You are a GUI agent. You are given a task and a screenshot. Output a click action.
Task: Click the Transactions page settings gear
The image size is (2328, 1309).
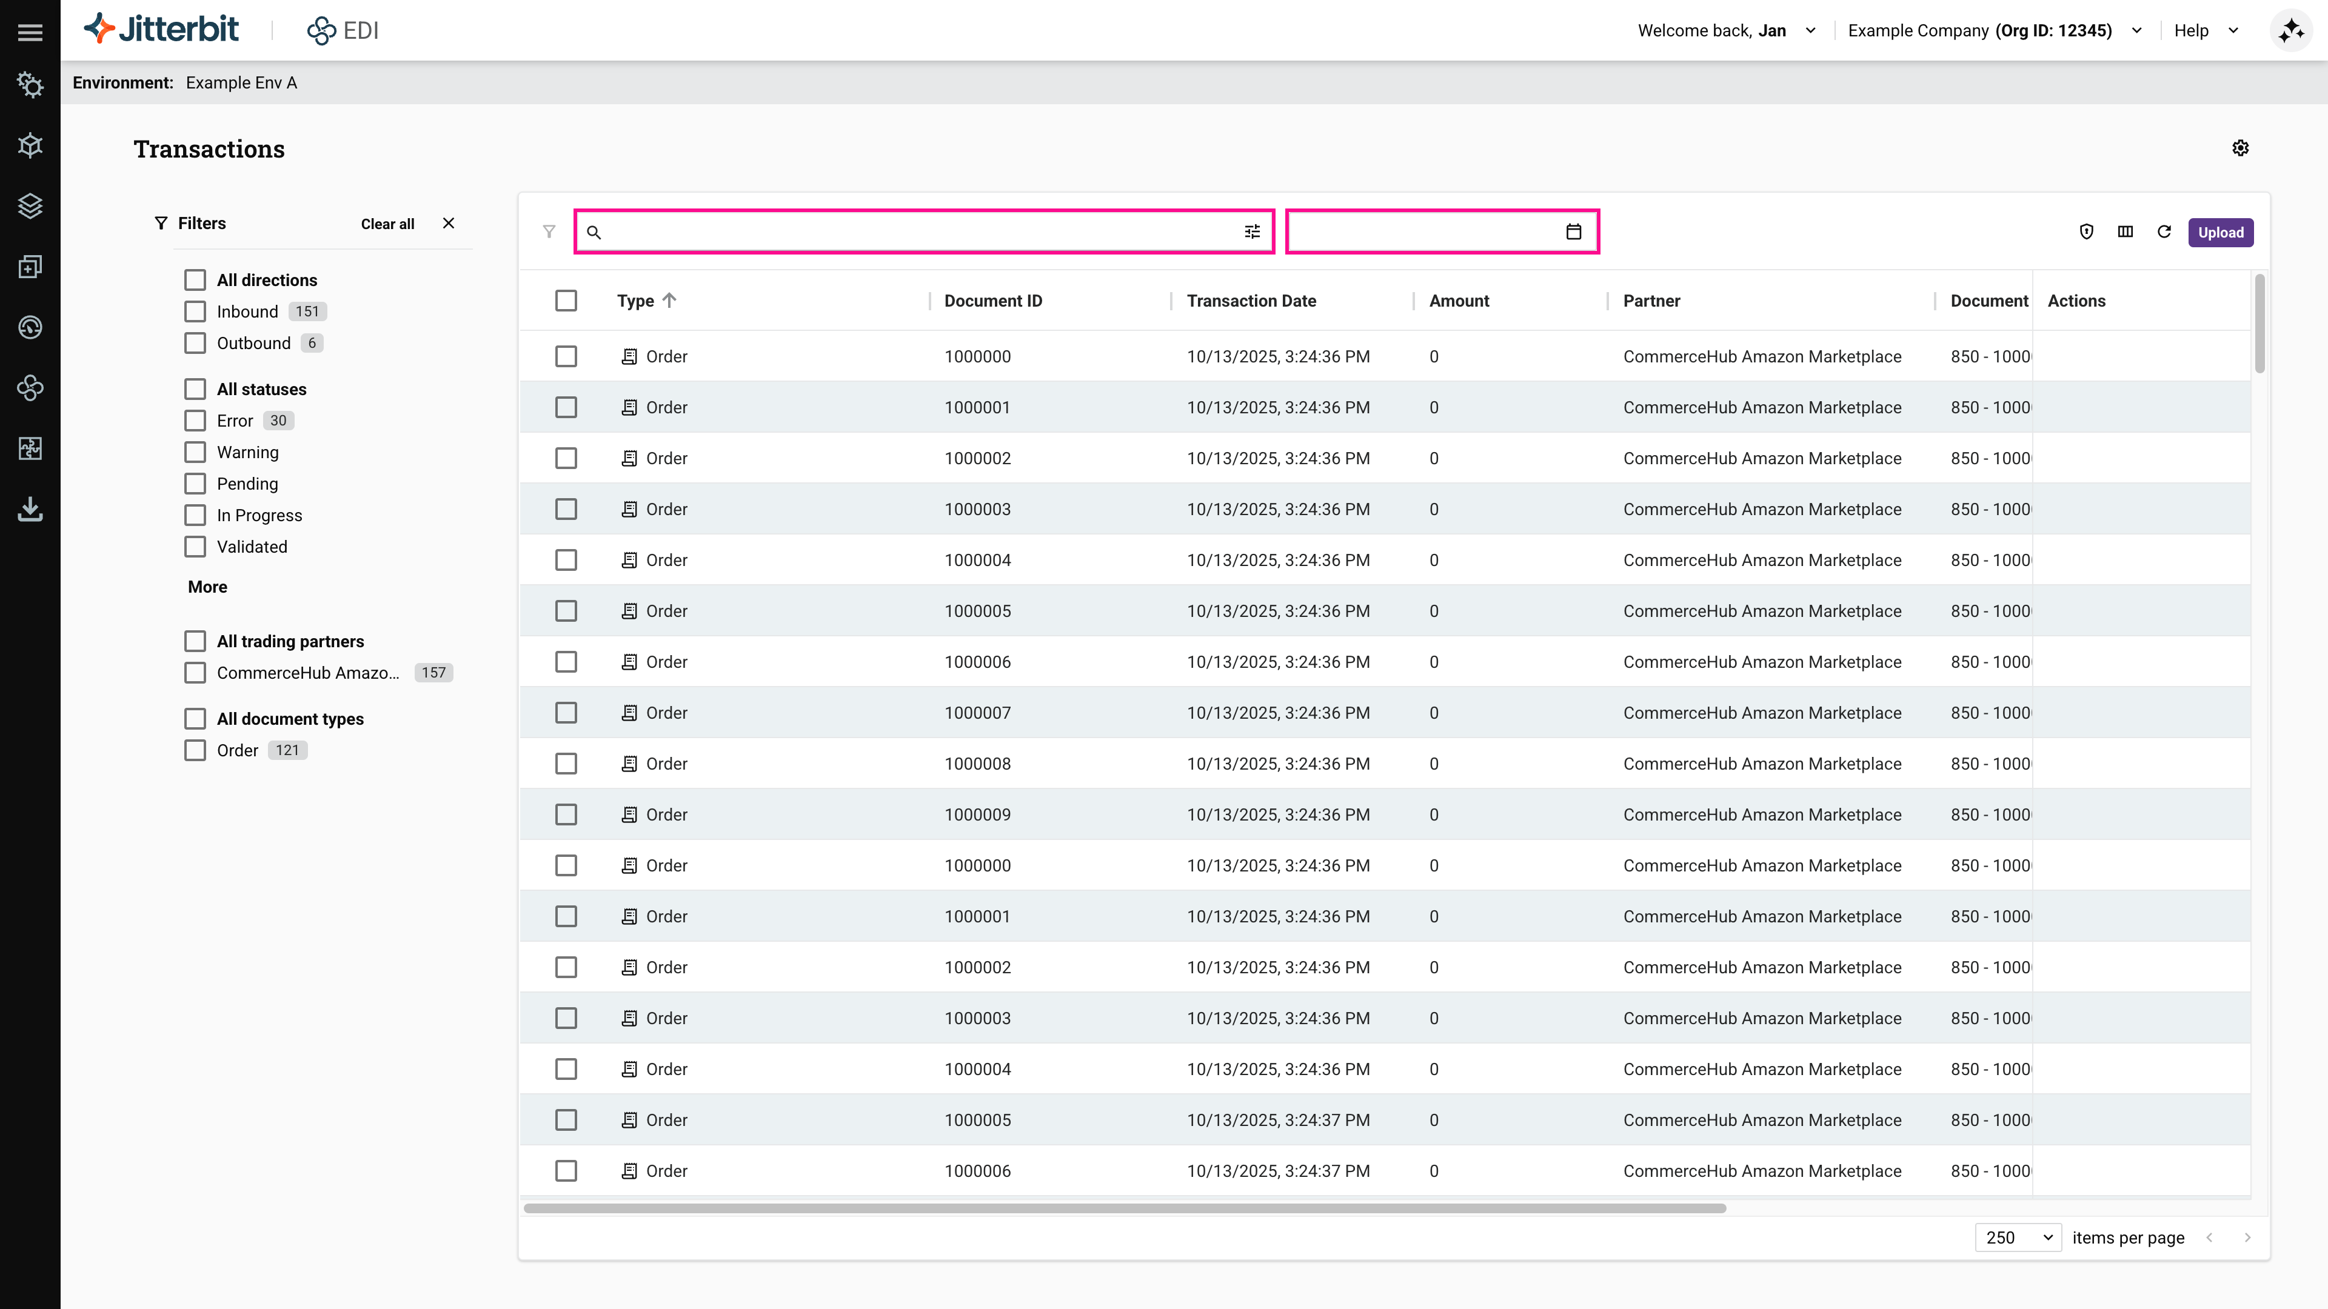click(x=2239, y=148)
